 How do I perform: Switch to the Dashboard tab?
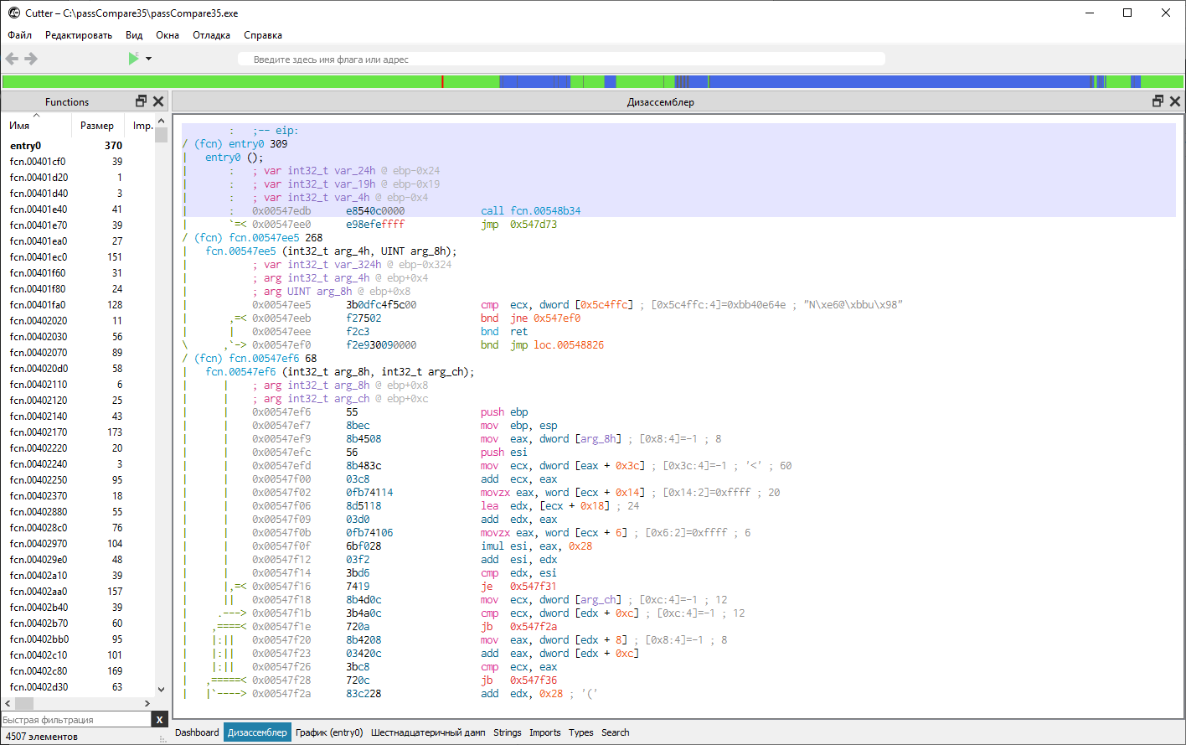click(197, 732)
